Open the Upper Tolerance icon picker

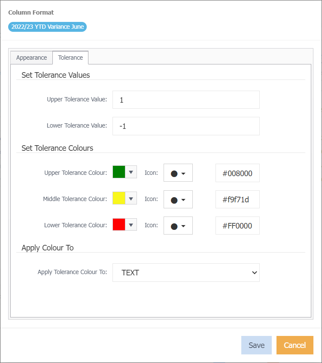point(178,173)
